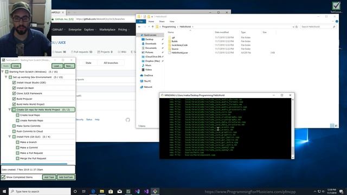The width and height of the screenshot is (347, 195).
Task: Open Explore dropdown on GitHub navbar
Action: (91, 29)
